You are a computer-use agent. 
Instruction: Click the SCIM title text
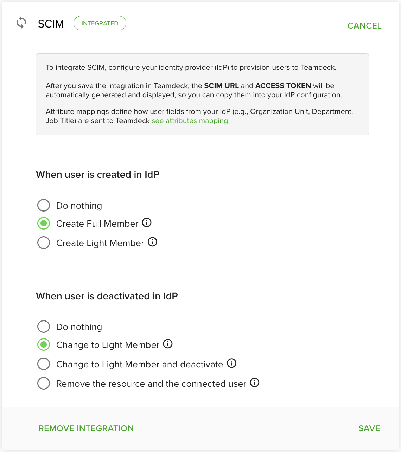[x=51, y=24]
